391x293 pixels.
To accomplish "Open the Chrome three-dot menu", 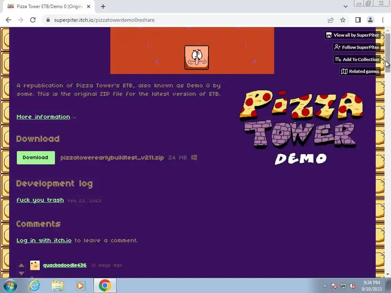I will pyautogui.click(x=383, y=20).
